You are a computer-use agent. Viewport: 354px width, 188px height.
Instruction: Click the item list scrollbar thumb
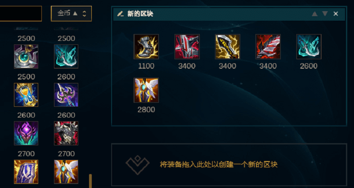pyautogui.click(x=90, y=181)
